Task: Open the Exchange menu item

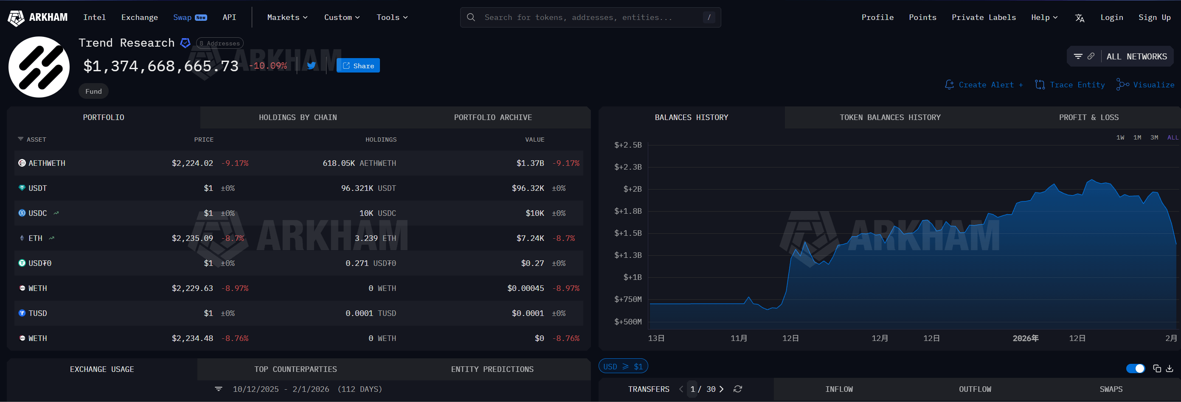Action: coord(139,17)
